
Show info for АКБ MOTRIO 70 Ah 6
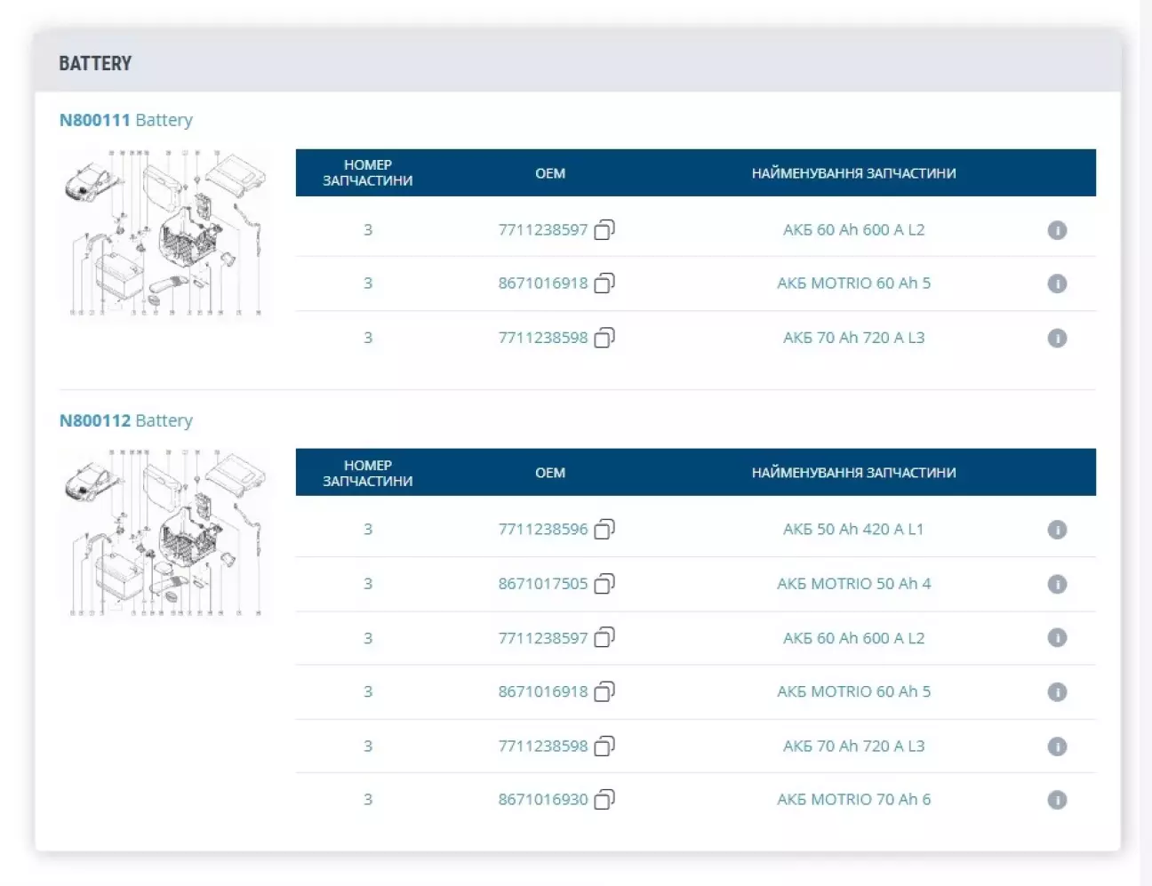coord(1056,800)
